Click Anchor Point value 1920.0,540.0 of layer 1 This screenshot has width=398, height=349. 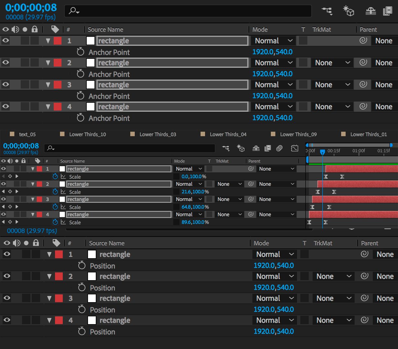(x=272, y=52)
